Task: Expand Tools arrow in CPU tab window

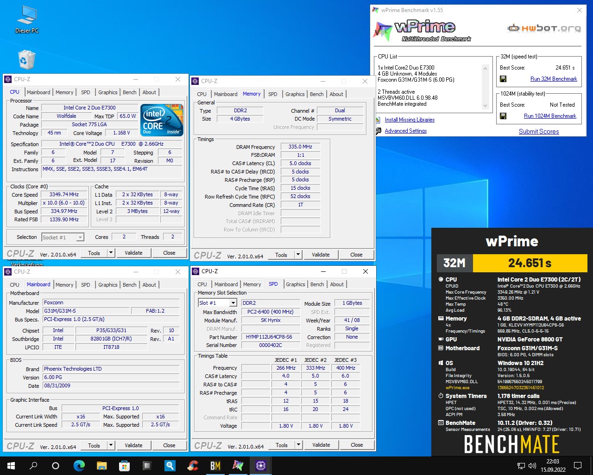Action: (x=111, y=253)
